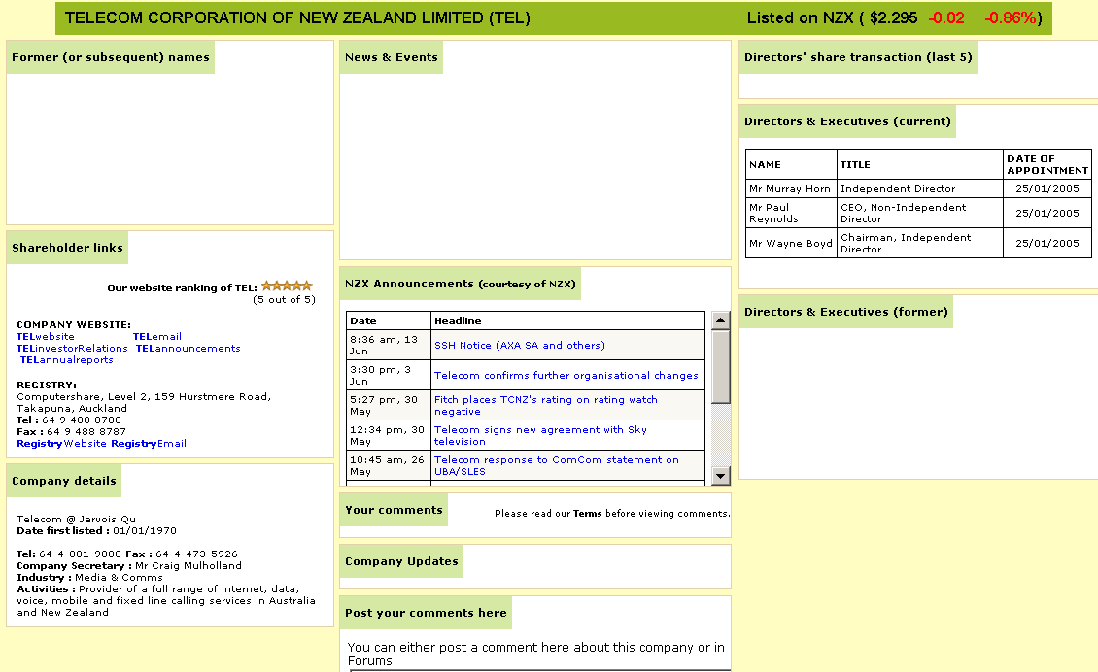Click the Company Updates heading
Image resolution: width=1098 pixels, height=672 pixels.
401,561
